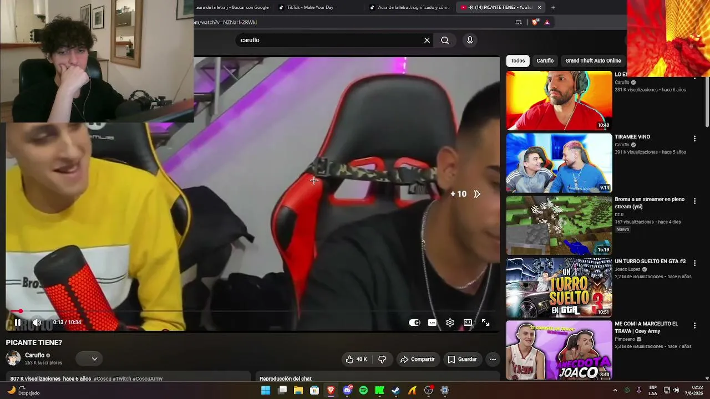
Task: Switch the player to theater mode
Action: (x=468, y=323)
